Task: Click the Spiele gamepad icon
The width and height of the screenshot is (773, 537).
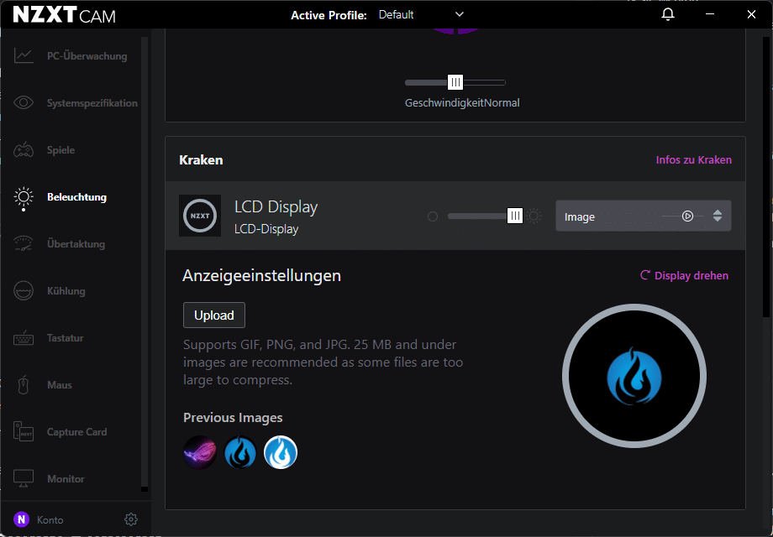Action: click(x=24, y=150)
